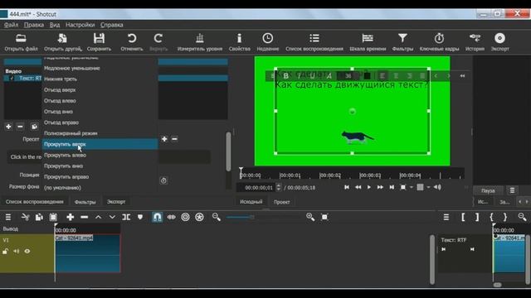Viewport: 531px width, 298px height.
Task: Open the Экспорт tab under the filter panel
Action: 116,202
